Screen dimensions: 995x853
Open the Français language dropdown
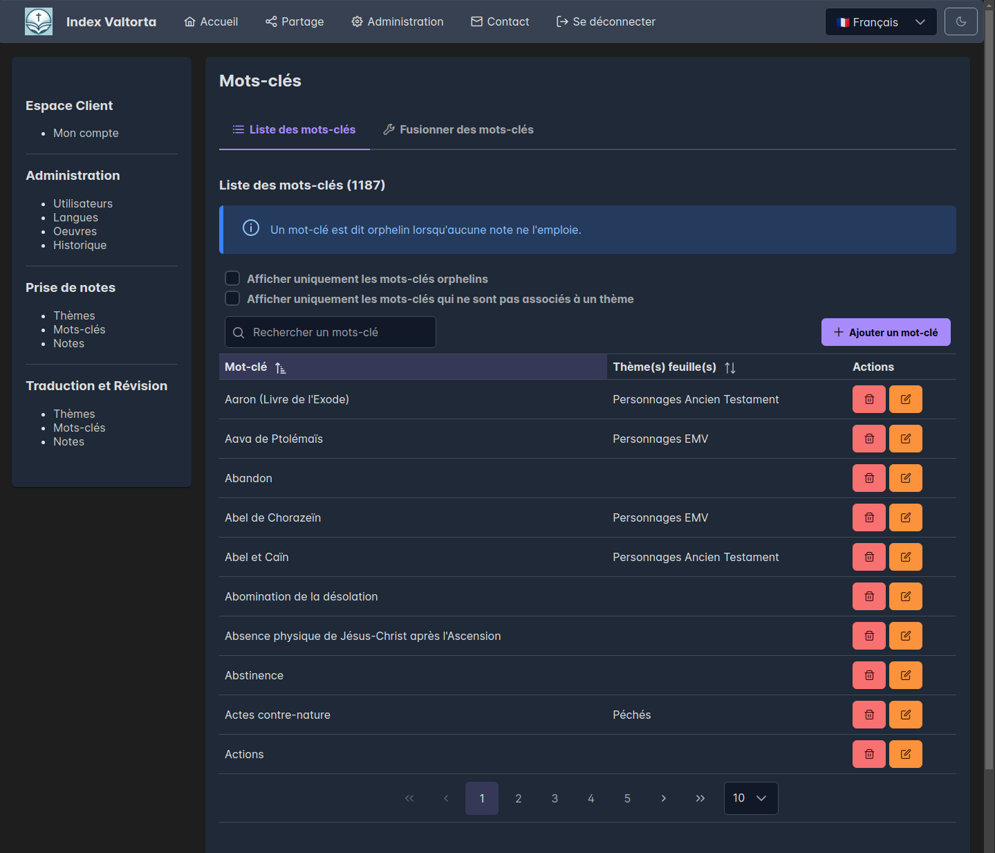[880, 22]
